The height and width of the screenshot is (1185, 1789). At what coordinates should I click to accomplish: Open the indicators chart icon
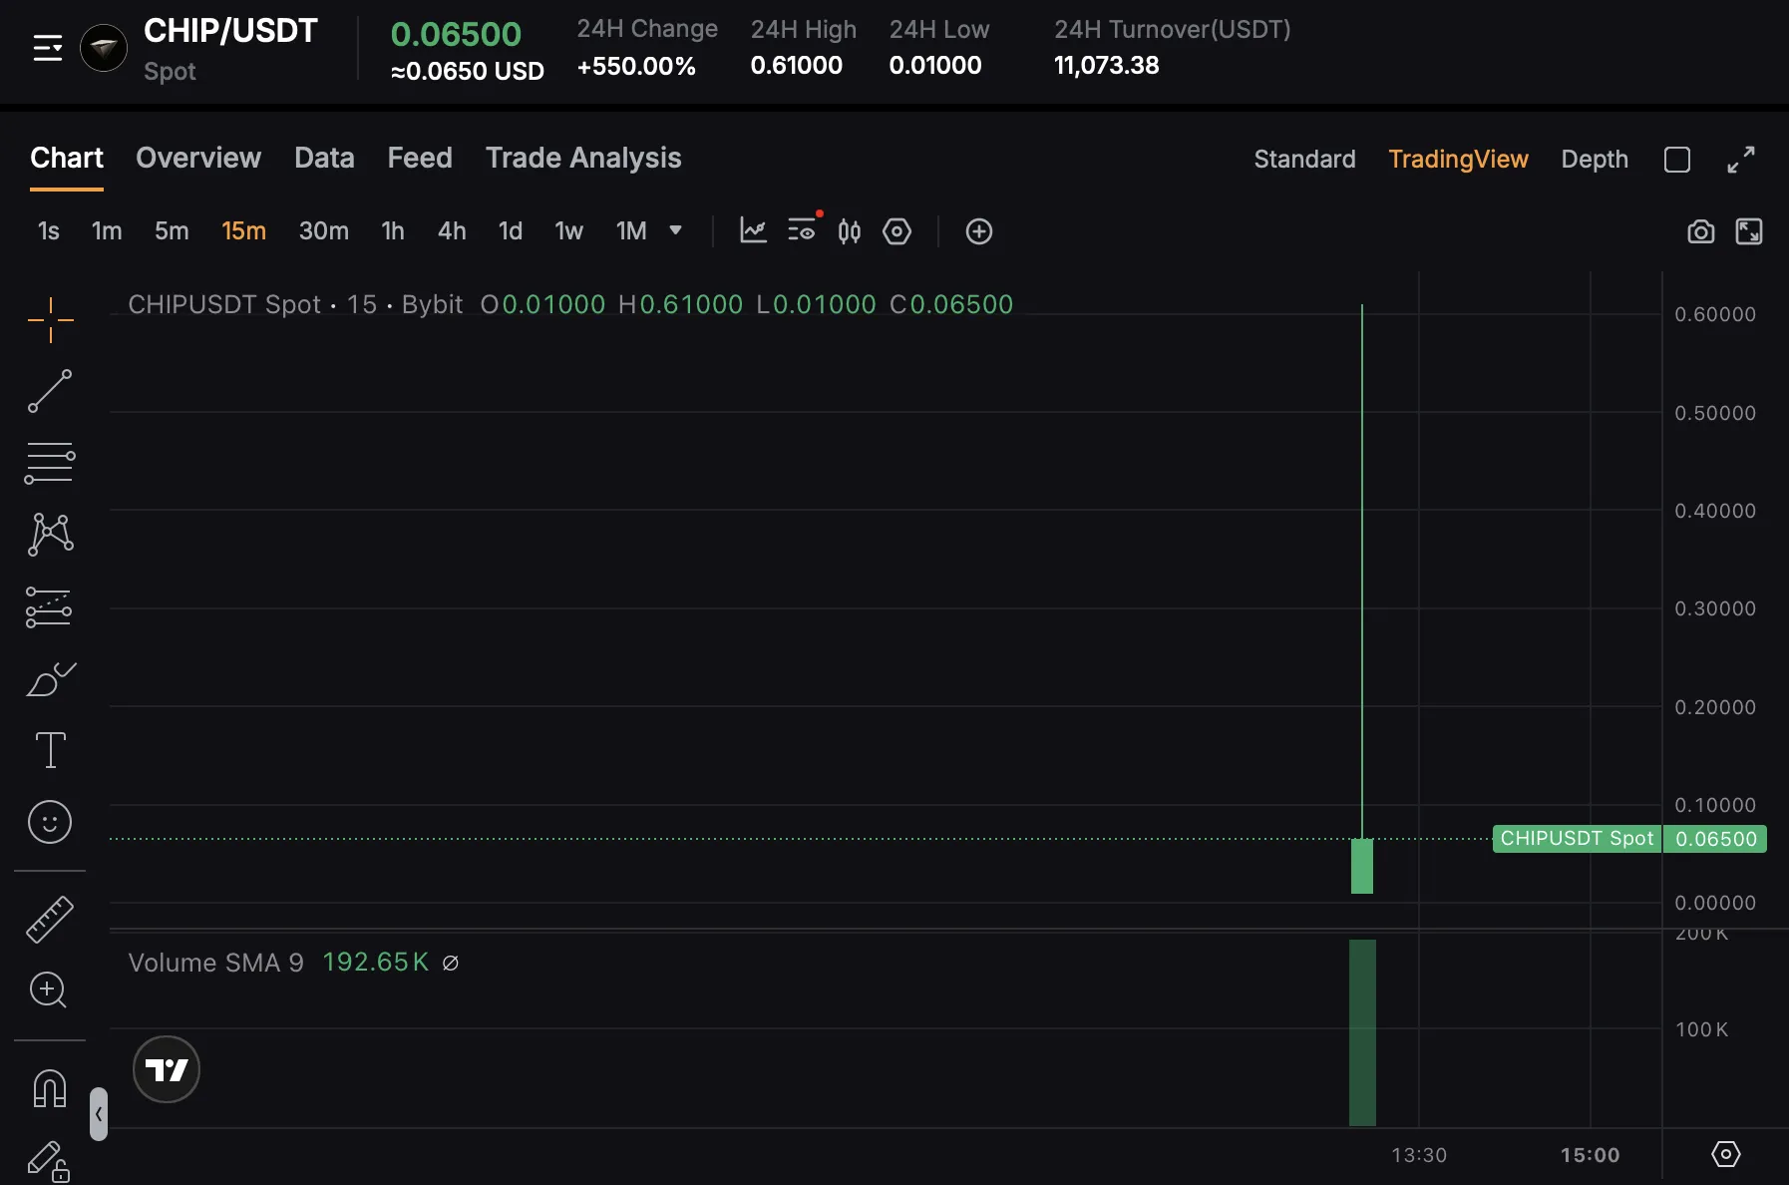tap(753, 231)
